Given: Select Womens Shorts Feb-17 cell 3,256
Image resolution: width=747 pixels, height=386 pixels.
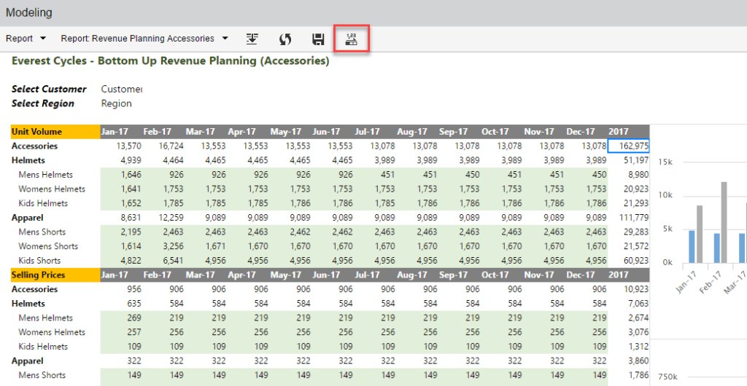Looking at the screenshot, I should (163, 246).
